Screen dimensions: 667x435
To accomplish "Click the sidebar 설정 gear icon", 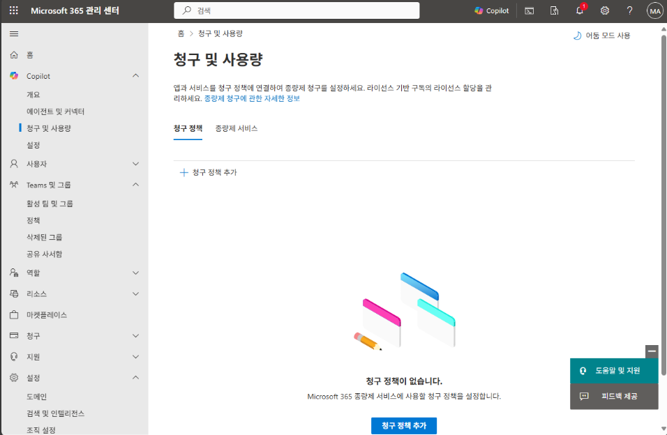I will [14, 378].
